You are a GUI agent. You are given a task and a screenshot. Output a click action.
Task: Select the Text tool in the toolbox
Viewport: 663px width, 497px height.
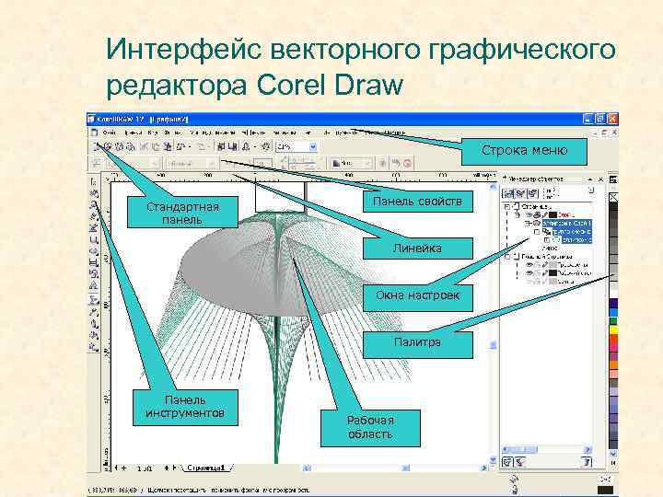coord(94,285)
